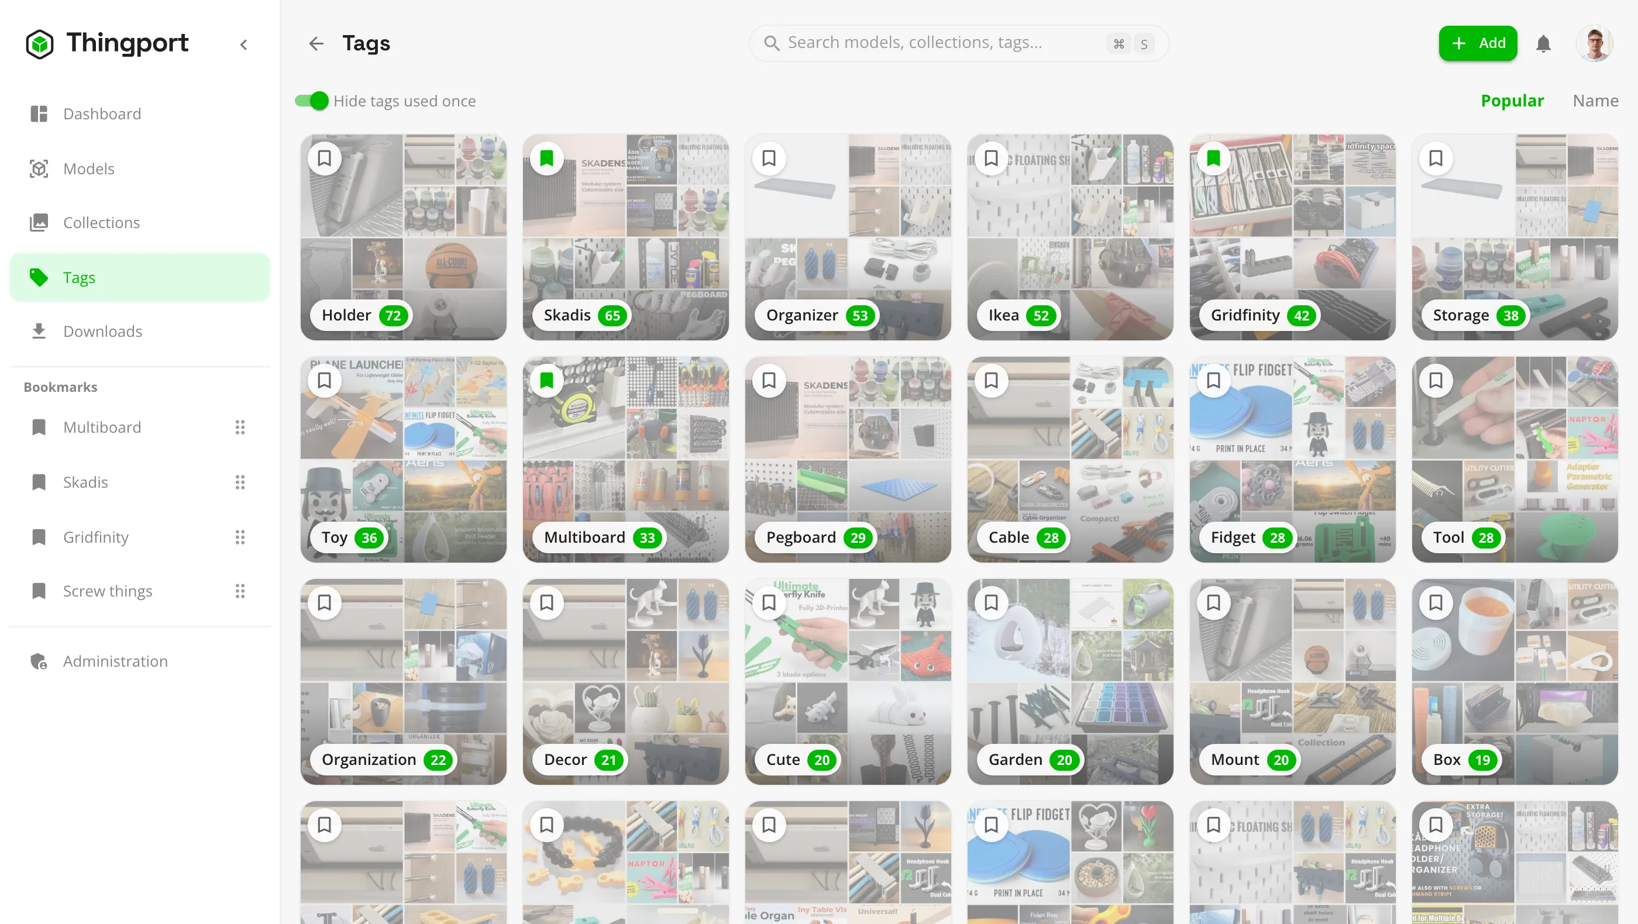The height and width of the screenshot is (924, 1638).
Task: Open the notifications bell
Action: pos(1543,44)
